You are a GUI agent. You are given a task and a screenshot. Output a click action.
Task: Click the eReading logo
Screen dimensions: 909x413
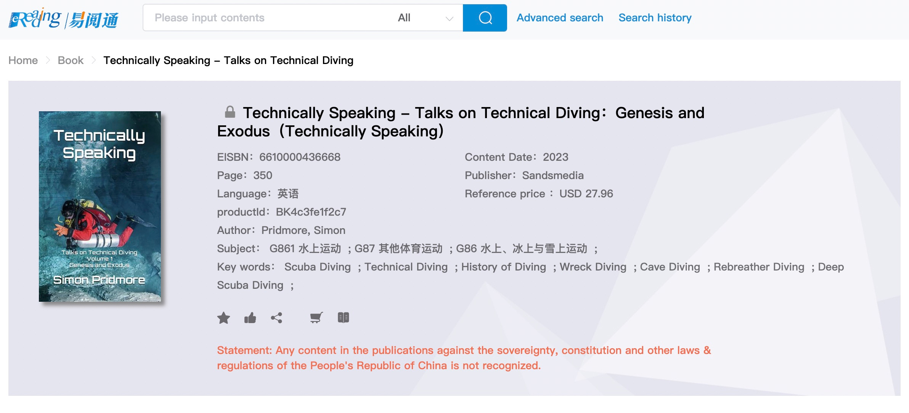pyautogui.click(x=64, y=19)
